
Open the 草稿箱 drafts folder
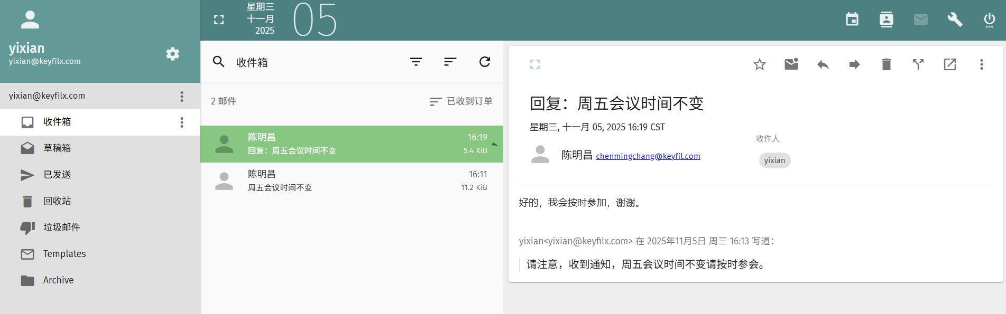[x=57, y=148]
